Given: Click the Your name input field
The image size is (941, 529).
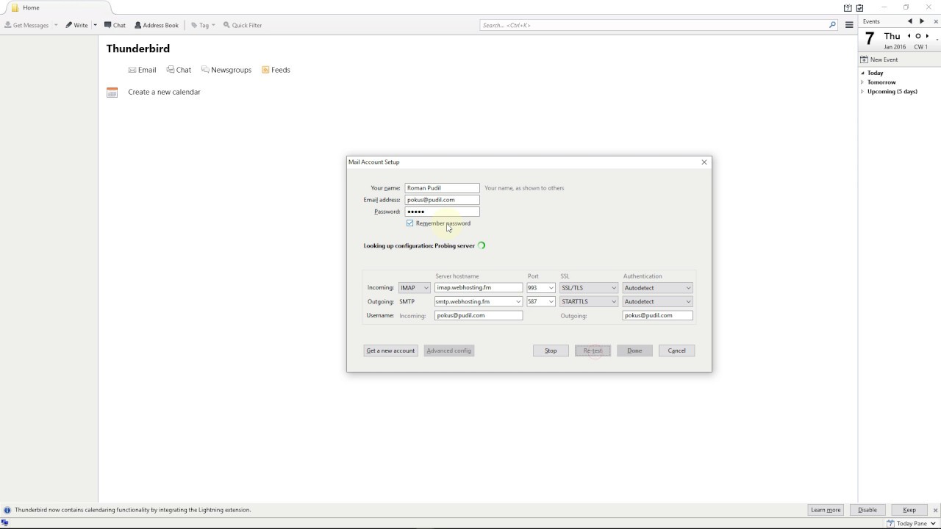Looking at the screenshot, I should click(442, 188).
